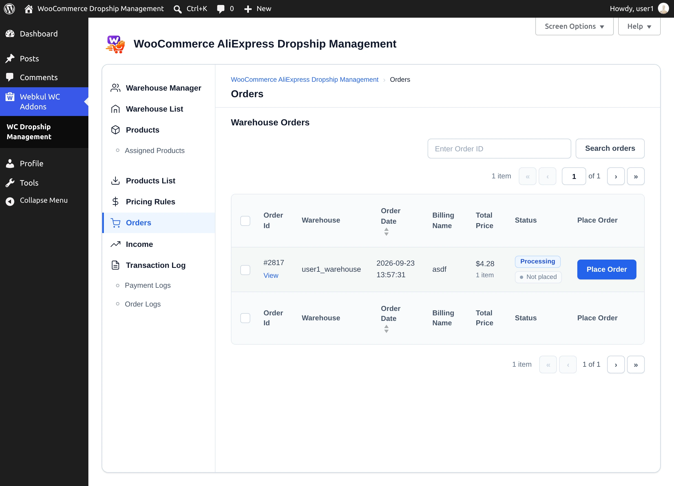The height and width of the screenshot is (486, 674).
Task: Open the Assigned Products submenu
Action: (x=154, y=150)
